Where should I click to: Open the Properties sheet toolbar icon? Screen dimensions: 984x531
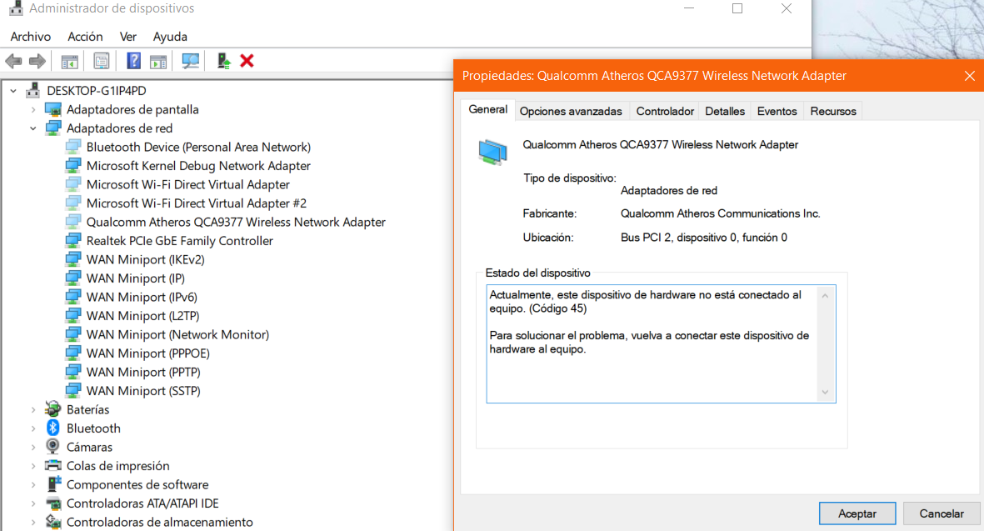pyautogui.click(x=101, y=61)
